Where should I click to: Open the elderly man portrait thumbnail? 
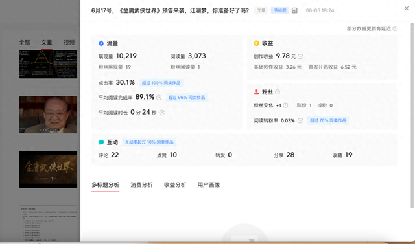click(x=48, y=115)
